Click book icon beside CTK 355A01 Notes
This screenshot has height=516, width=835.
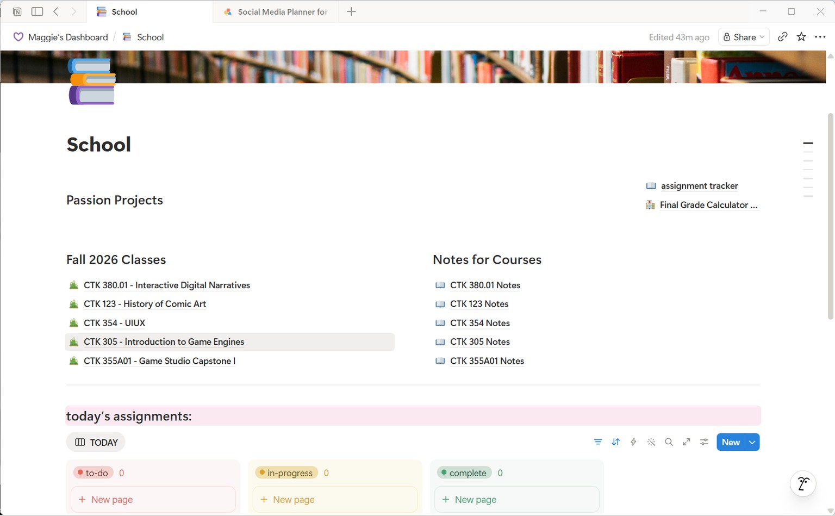tap(440, 361)
